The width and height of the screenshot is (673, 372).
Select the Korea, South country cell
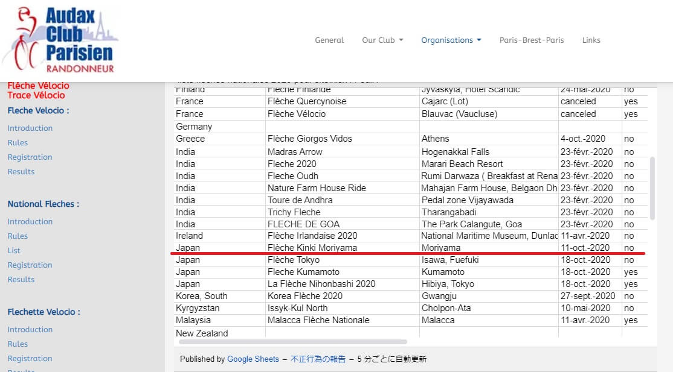(x=220, y=295)
